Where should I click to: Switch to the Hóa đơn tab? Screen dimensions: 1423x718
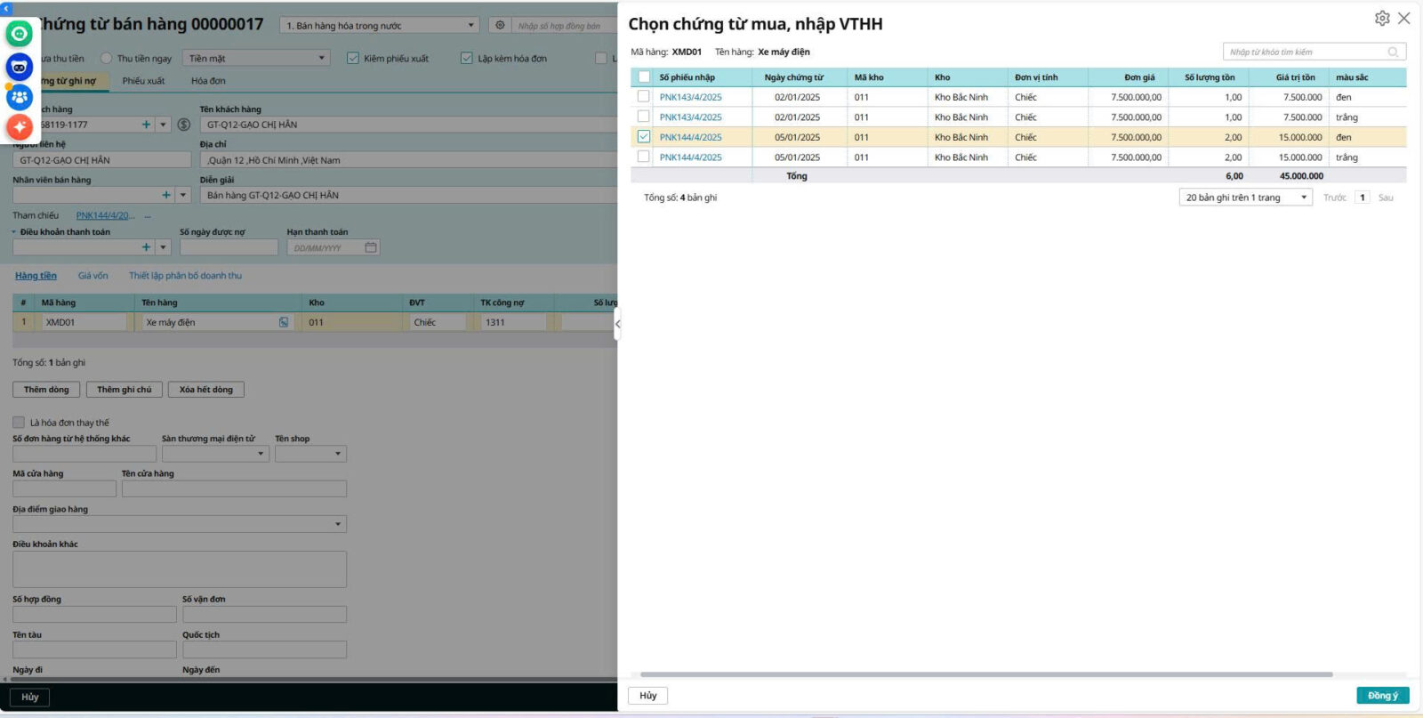(x=208, y=81)
